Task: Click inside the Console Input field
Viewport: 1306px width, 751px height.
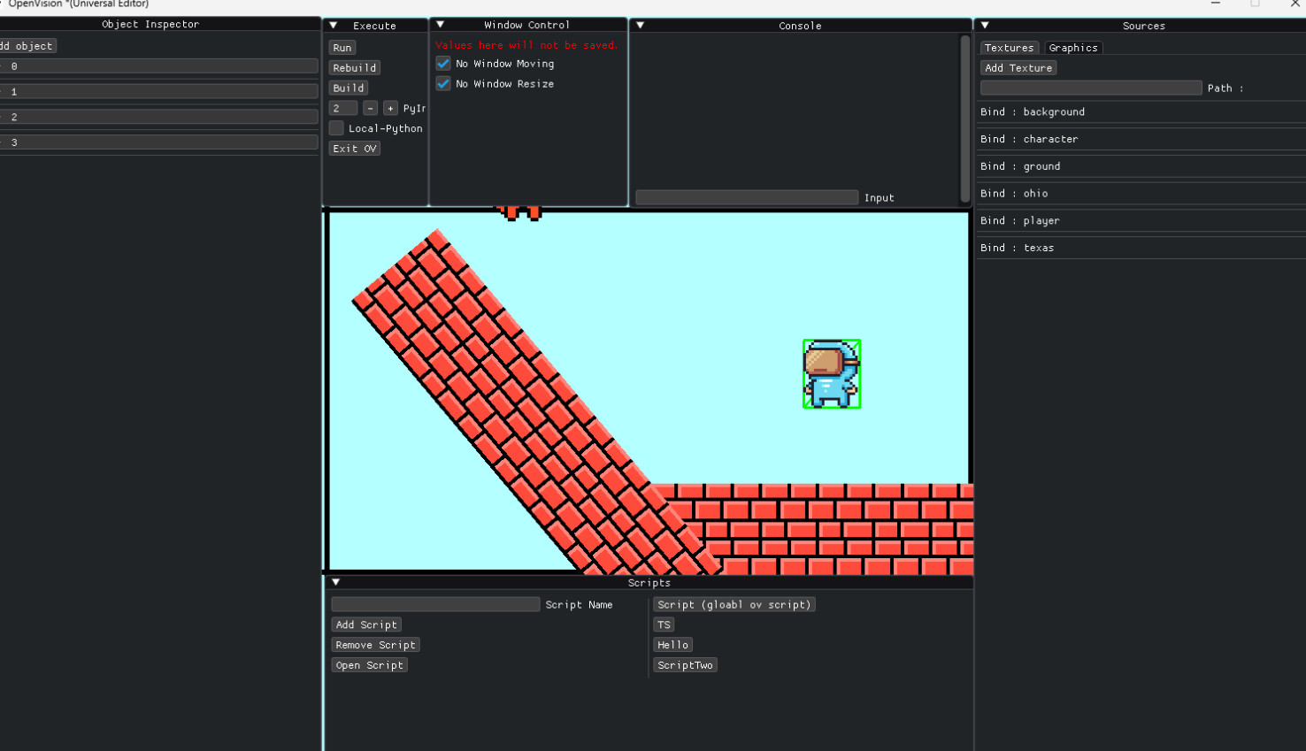Action: tap(746, 197)
